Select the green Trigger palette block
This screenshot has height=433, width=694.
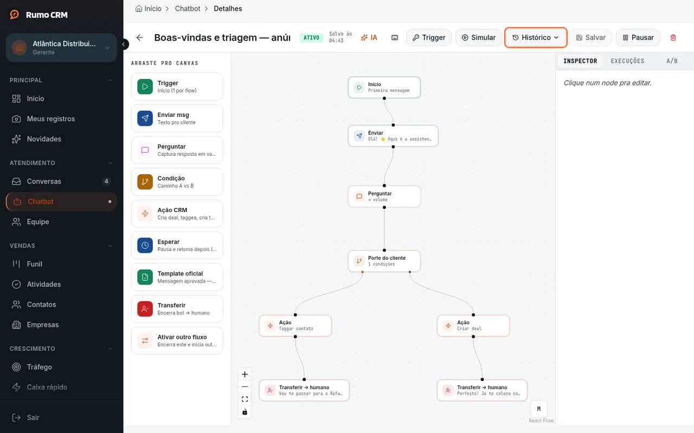(177, 87)
